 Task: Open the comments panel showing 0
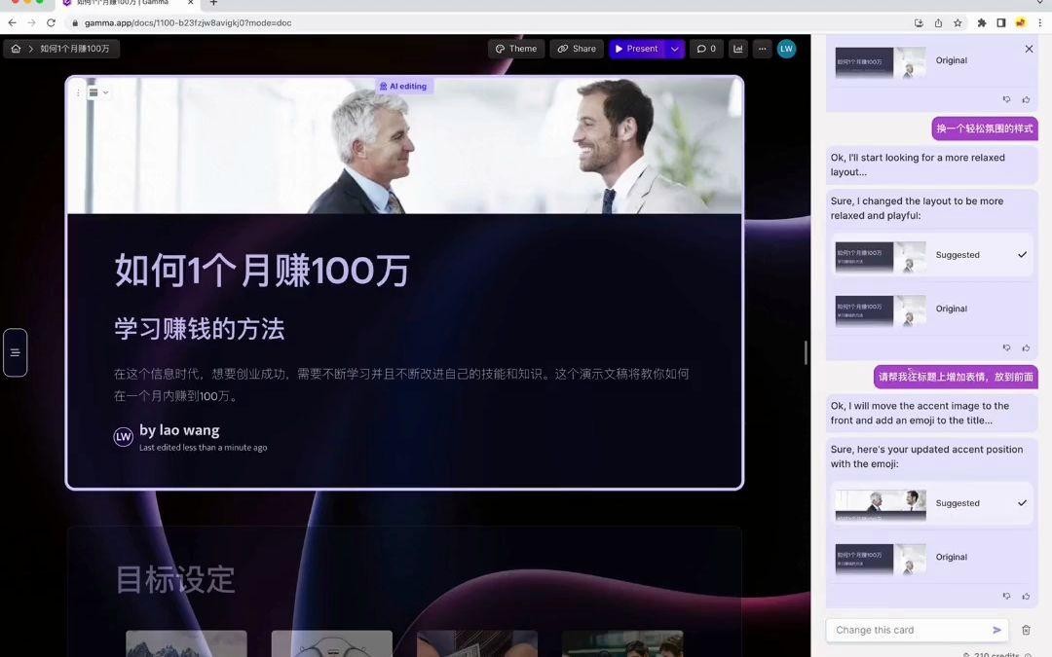[x=705, y=48]
